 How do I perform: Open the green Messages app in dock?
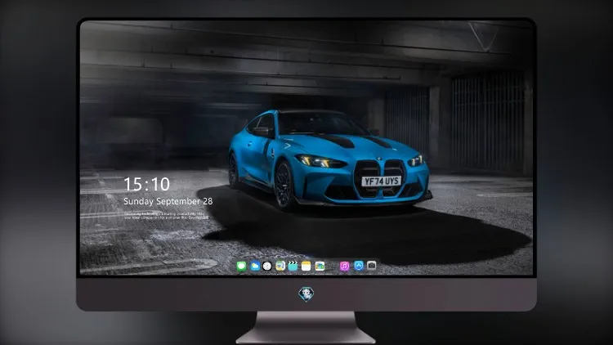coord(241,267)
